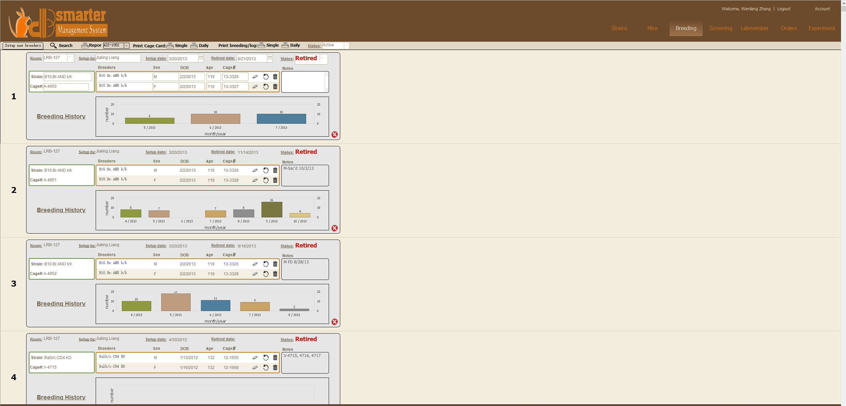Click Setup new breeders button
This screenshot has width=846, height=406.
[23, 46]
